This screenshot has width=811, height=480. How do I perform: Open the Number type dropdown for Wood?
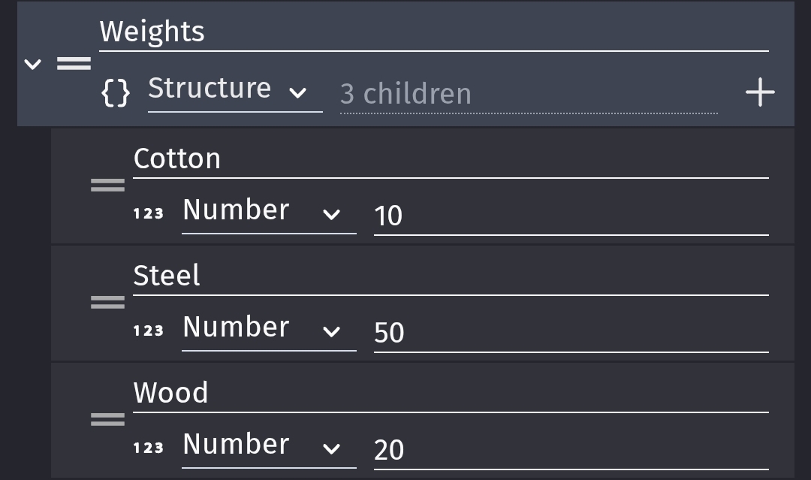point(269,448)
